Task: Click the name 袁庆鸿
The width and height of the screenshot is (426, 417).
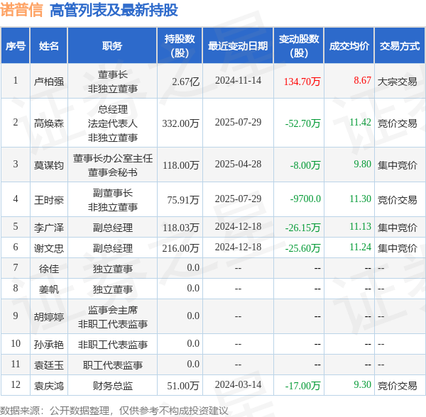Action: (49, 386)
